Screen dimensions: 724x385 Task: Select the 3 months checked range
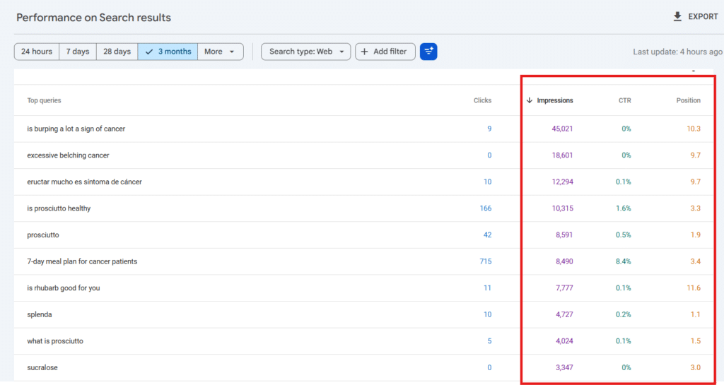point(168,52)
